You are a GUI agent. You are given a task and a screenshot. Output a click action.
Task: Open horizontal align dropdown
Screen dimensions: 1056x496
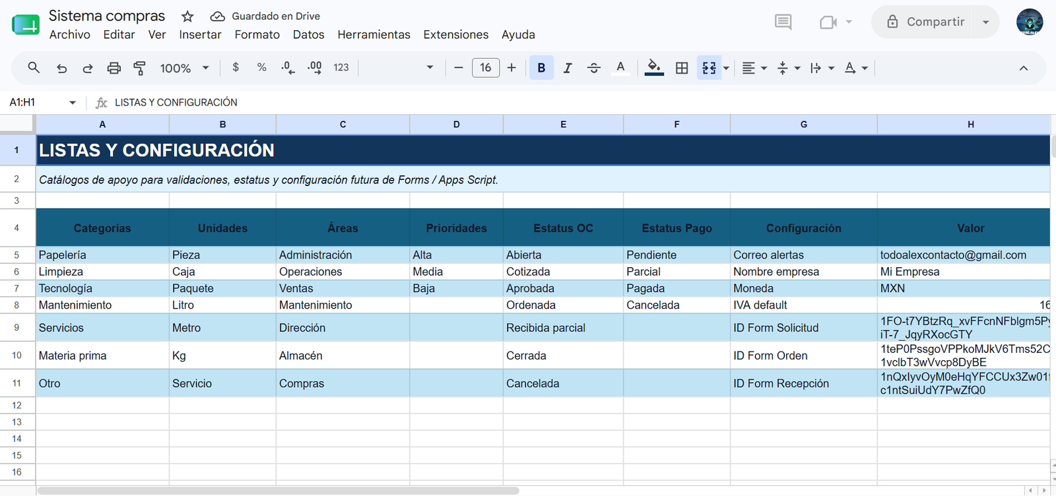(754, 68)
